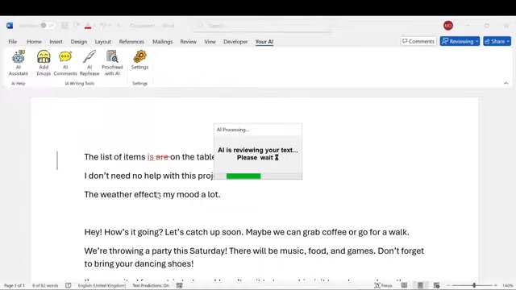Click the macro recording icon in status bar
The width and height of the screenshot is (516, 290).
179,285
